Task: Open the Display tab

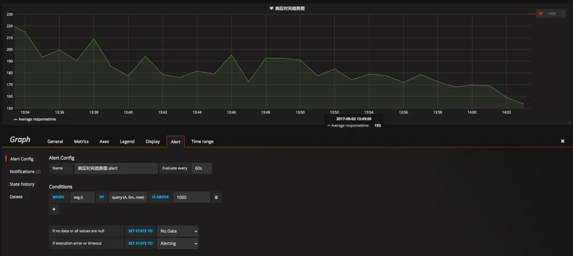Action: (152, 142)
